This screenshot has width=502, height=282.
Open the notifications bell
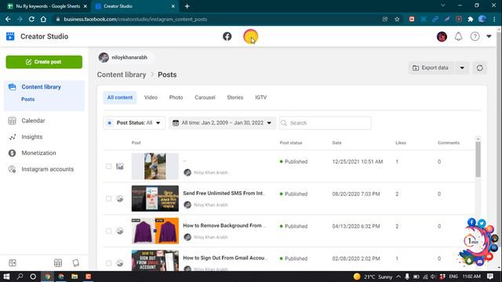click(458, 37)
